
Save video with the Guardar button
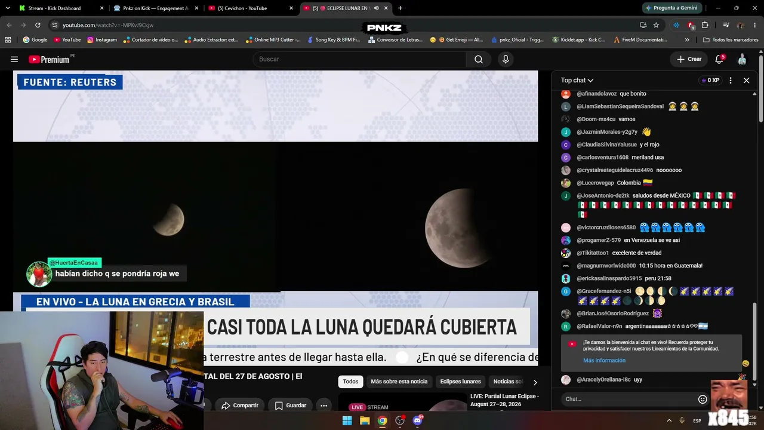tap(290, 406)
